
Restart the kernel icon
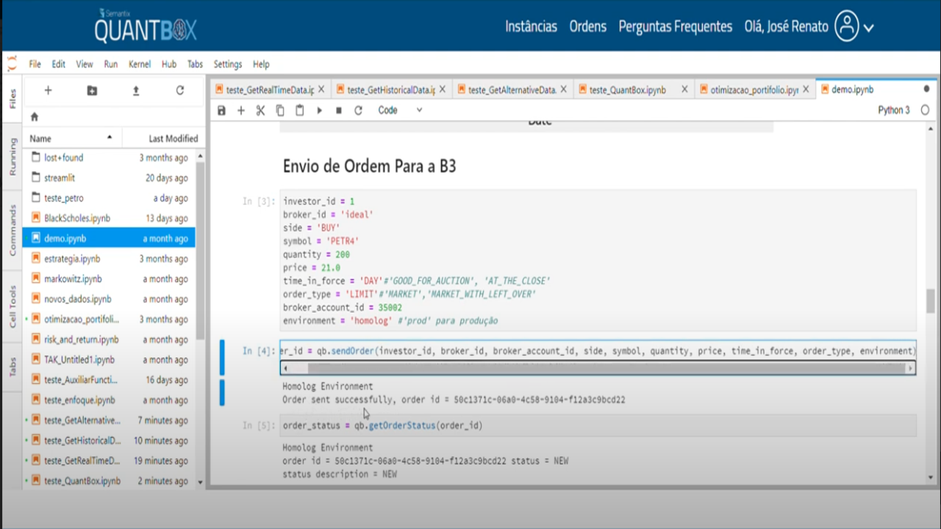pyautogui.click(x=358, y=110)
